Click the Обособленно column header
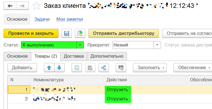Image resolution: width=212 pixels, height=109 pixels. pos(200,80)
